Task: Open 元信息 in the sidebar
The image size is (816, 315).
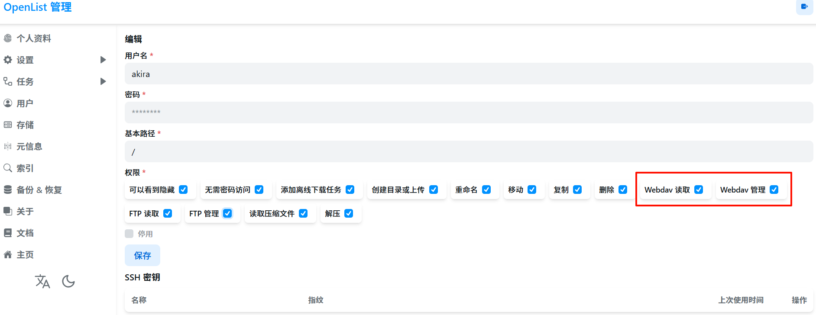Action: pyautogui.click(x=29, y=147)
